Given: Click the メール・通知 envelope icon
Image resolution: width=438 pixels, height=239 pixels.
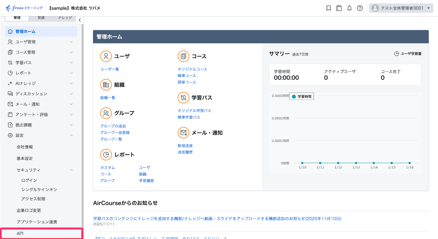Looking at the screenshot, I should [183, 133].
